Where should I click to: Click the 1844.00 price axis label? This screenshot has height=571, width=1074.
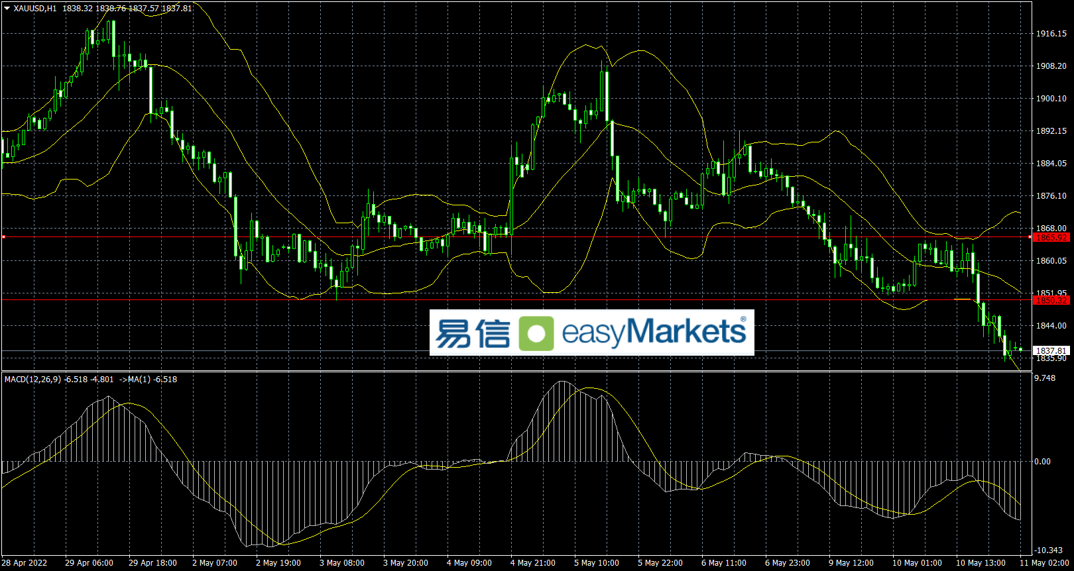click(x=1051, y=326)
